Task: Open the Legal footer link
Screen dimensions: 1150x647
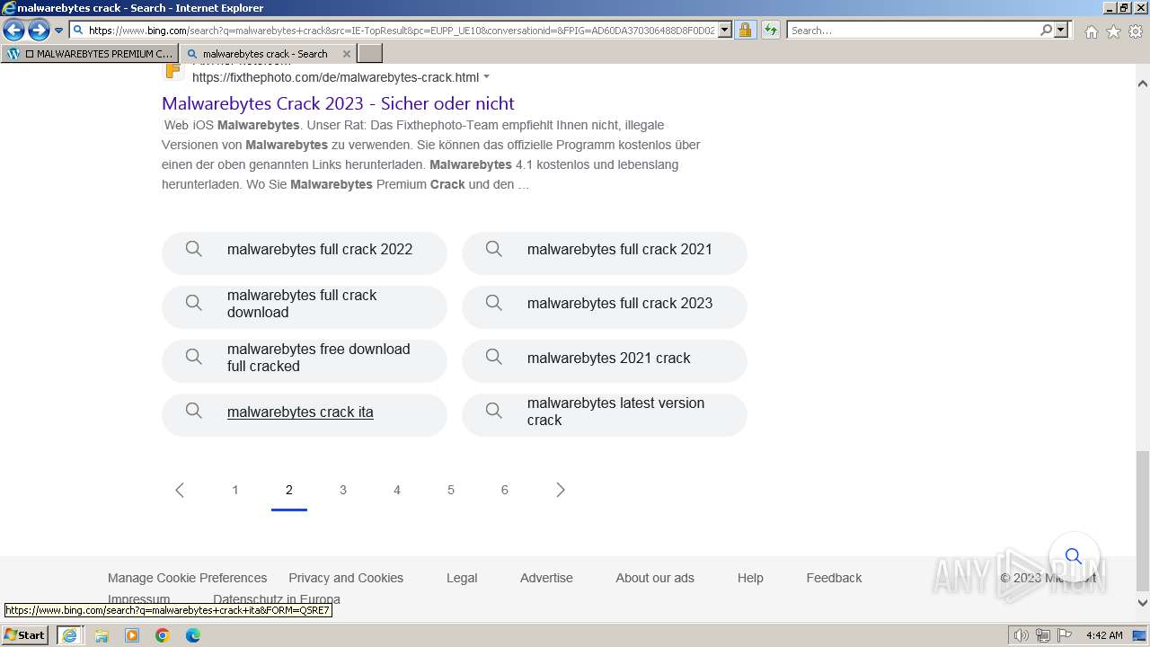Action: click(x=462, y=578)
